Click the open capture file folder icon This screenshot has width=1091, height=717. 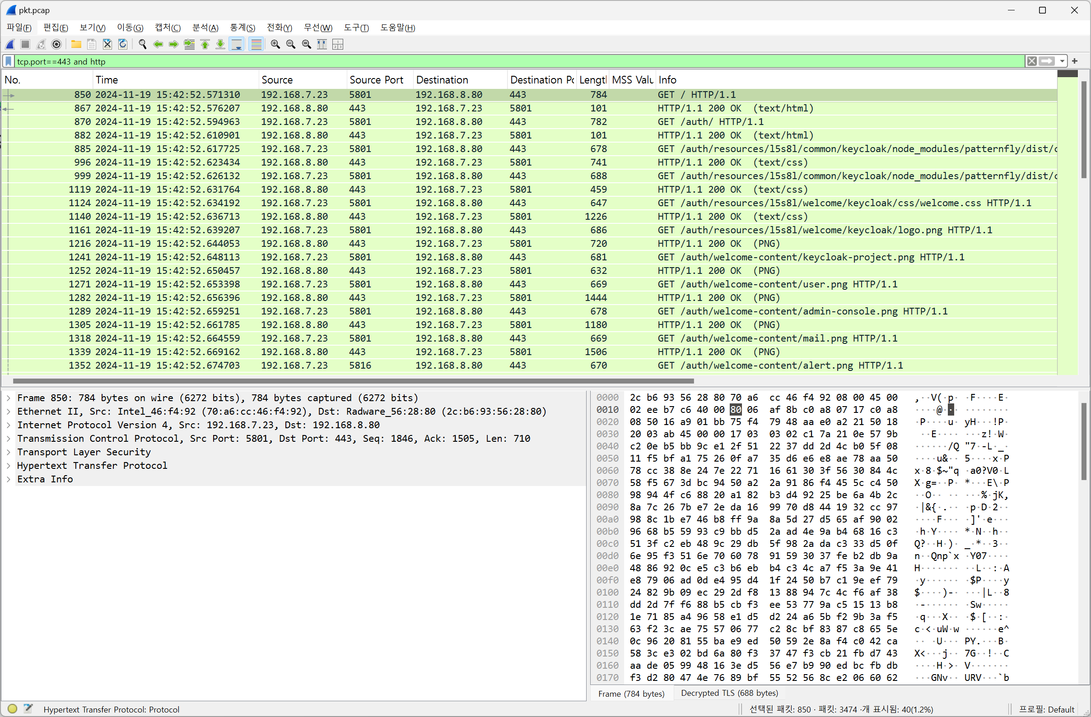tap(76, 44)
